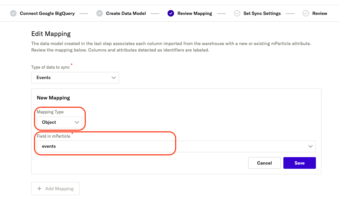This screenshot has width=339, height=207.
Task: Open the Type of data to sync dropdown
Action: pyautogui.click(x=75, y=78)
